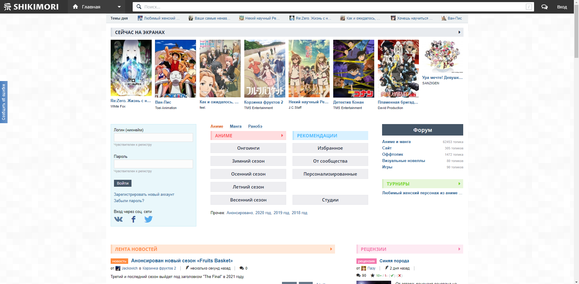Open the Корзинка фруктов 2 poster
Screen dimensions: 579x284
click(265, 69)
